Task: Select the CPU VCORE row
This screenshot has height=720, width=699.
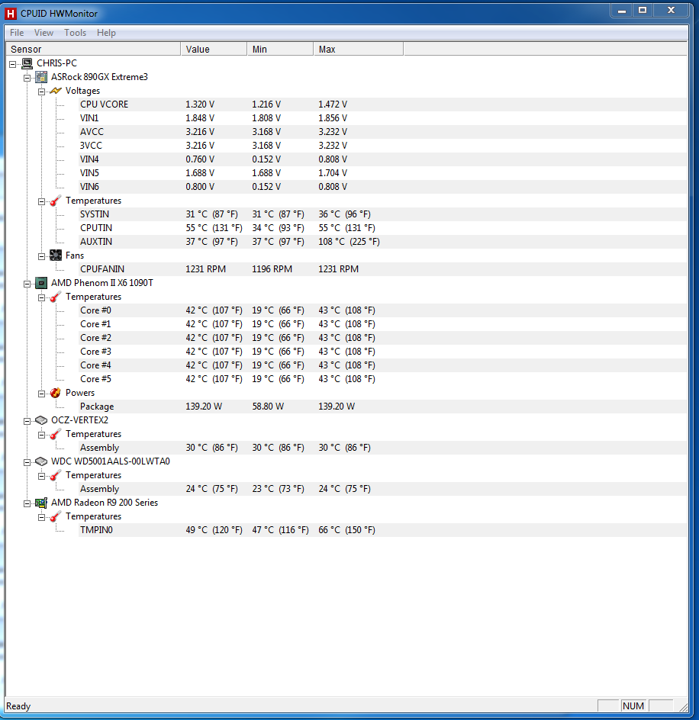Action: [x=383, y=104]
